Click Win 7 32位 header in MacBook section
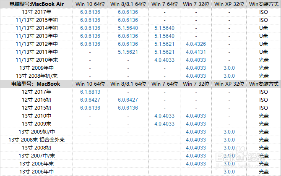The width and height of the screenshot is (281, 176). (x=196, y=84)
